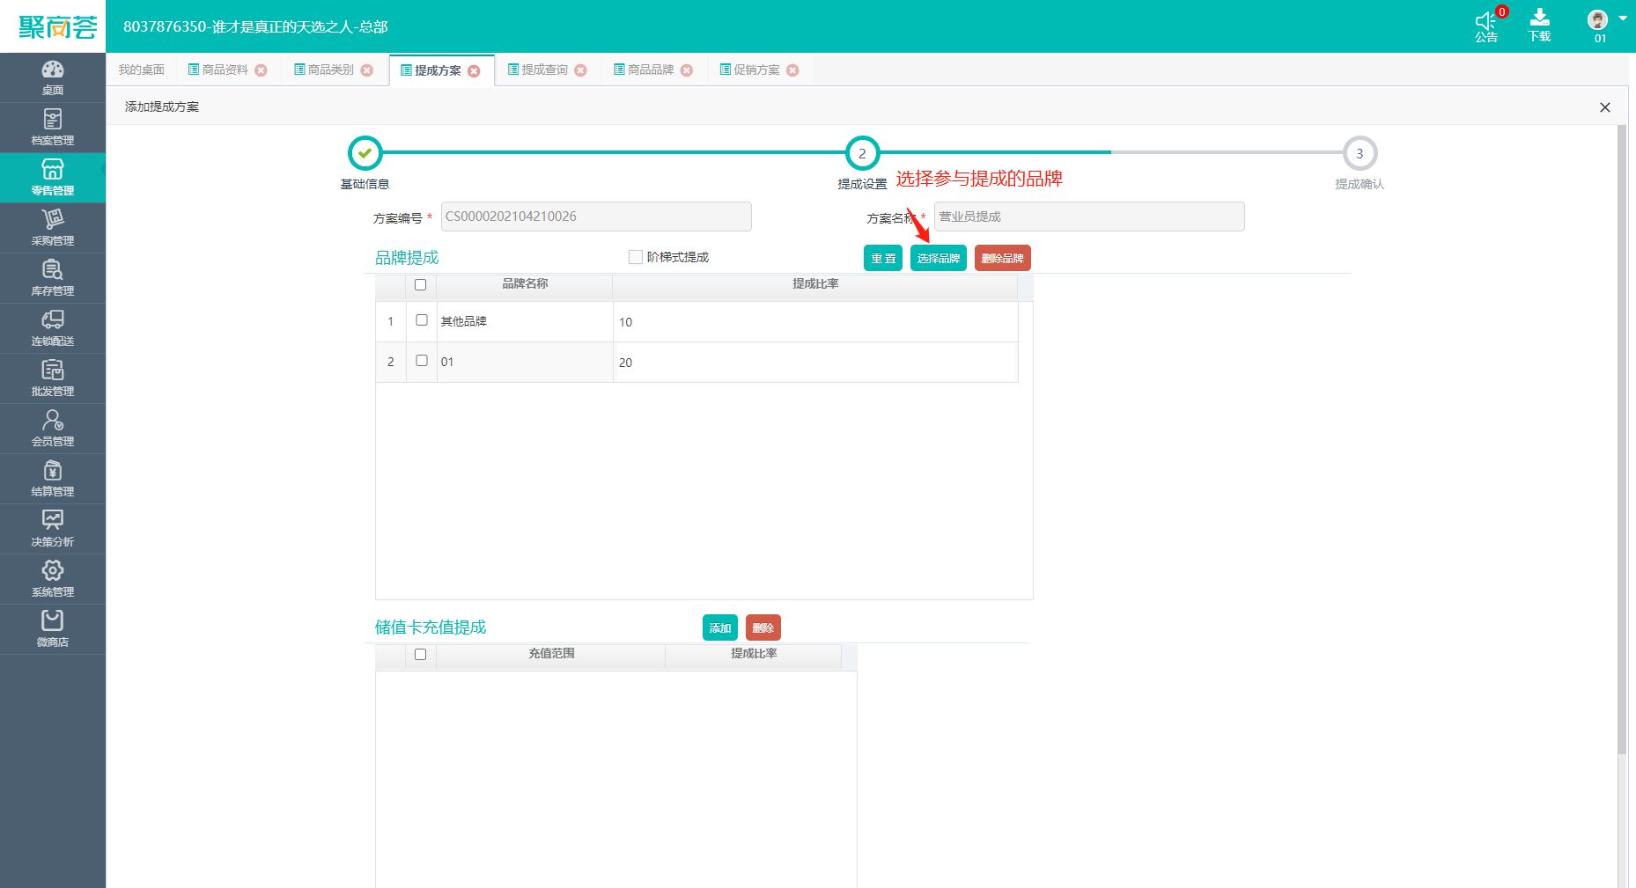The height and width of the screenshot is (888, 1636).
Task: Switch to 商品资料 tab
Action: click(218, 70)
